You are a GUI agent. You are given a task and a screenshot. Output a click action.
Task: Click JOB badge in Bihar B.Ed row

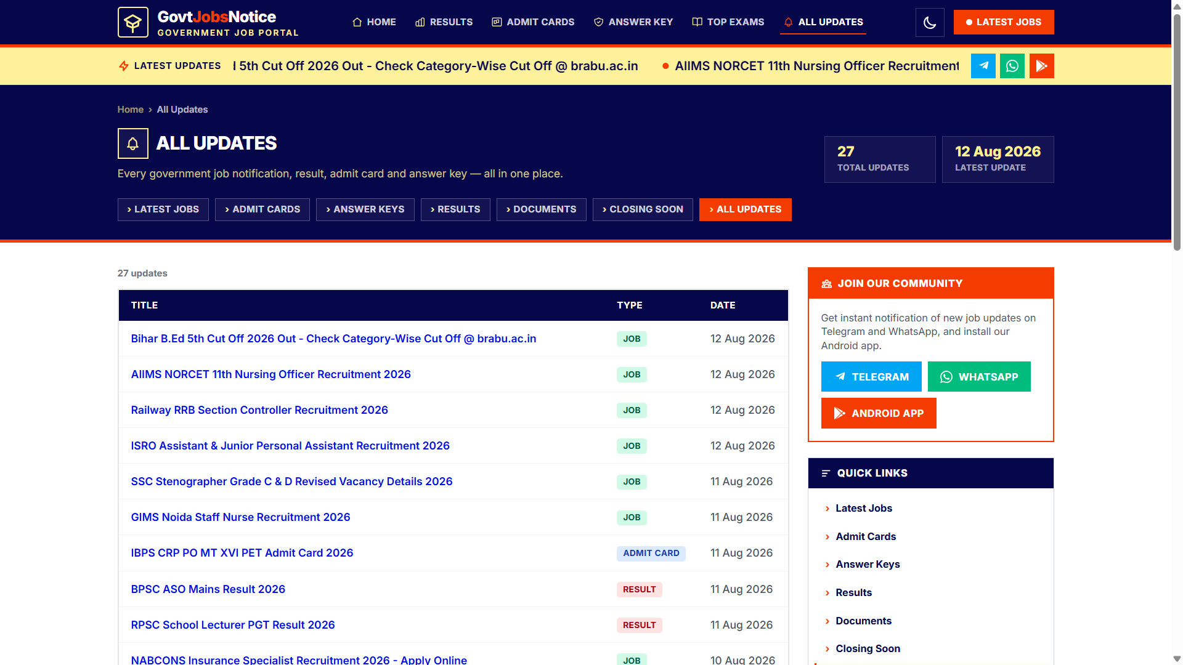(x=632, y=339)
